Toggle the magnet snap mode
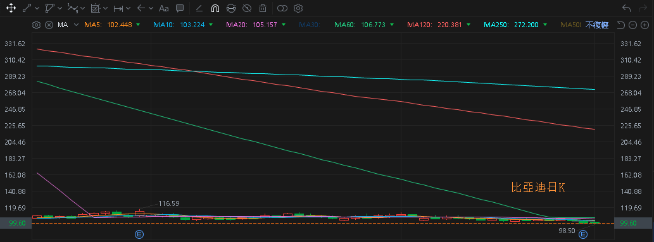Viewport: 654px width, 242px height. pos(215,8)
